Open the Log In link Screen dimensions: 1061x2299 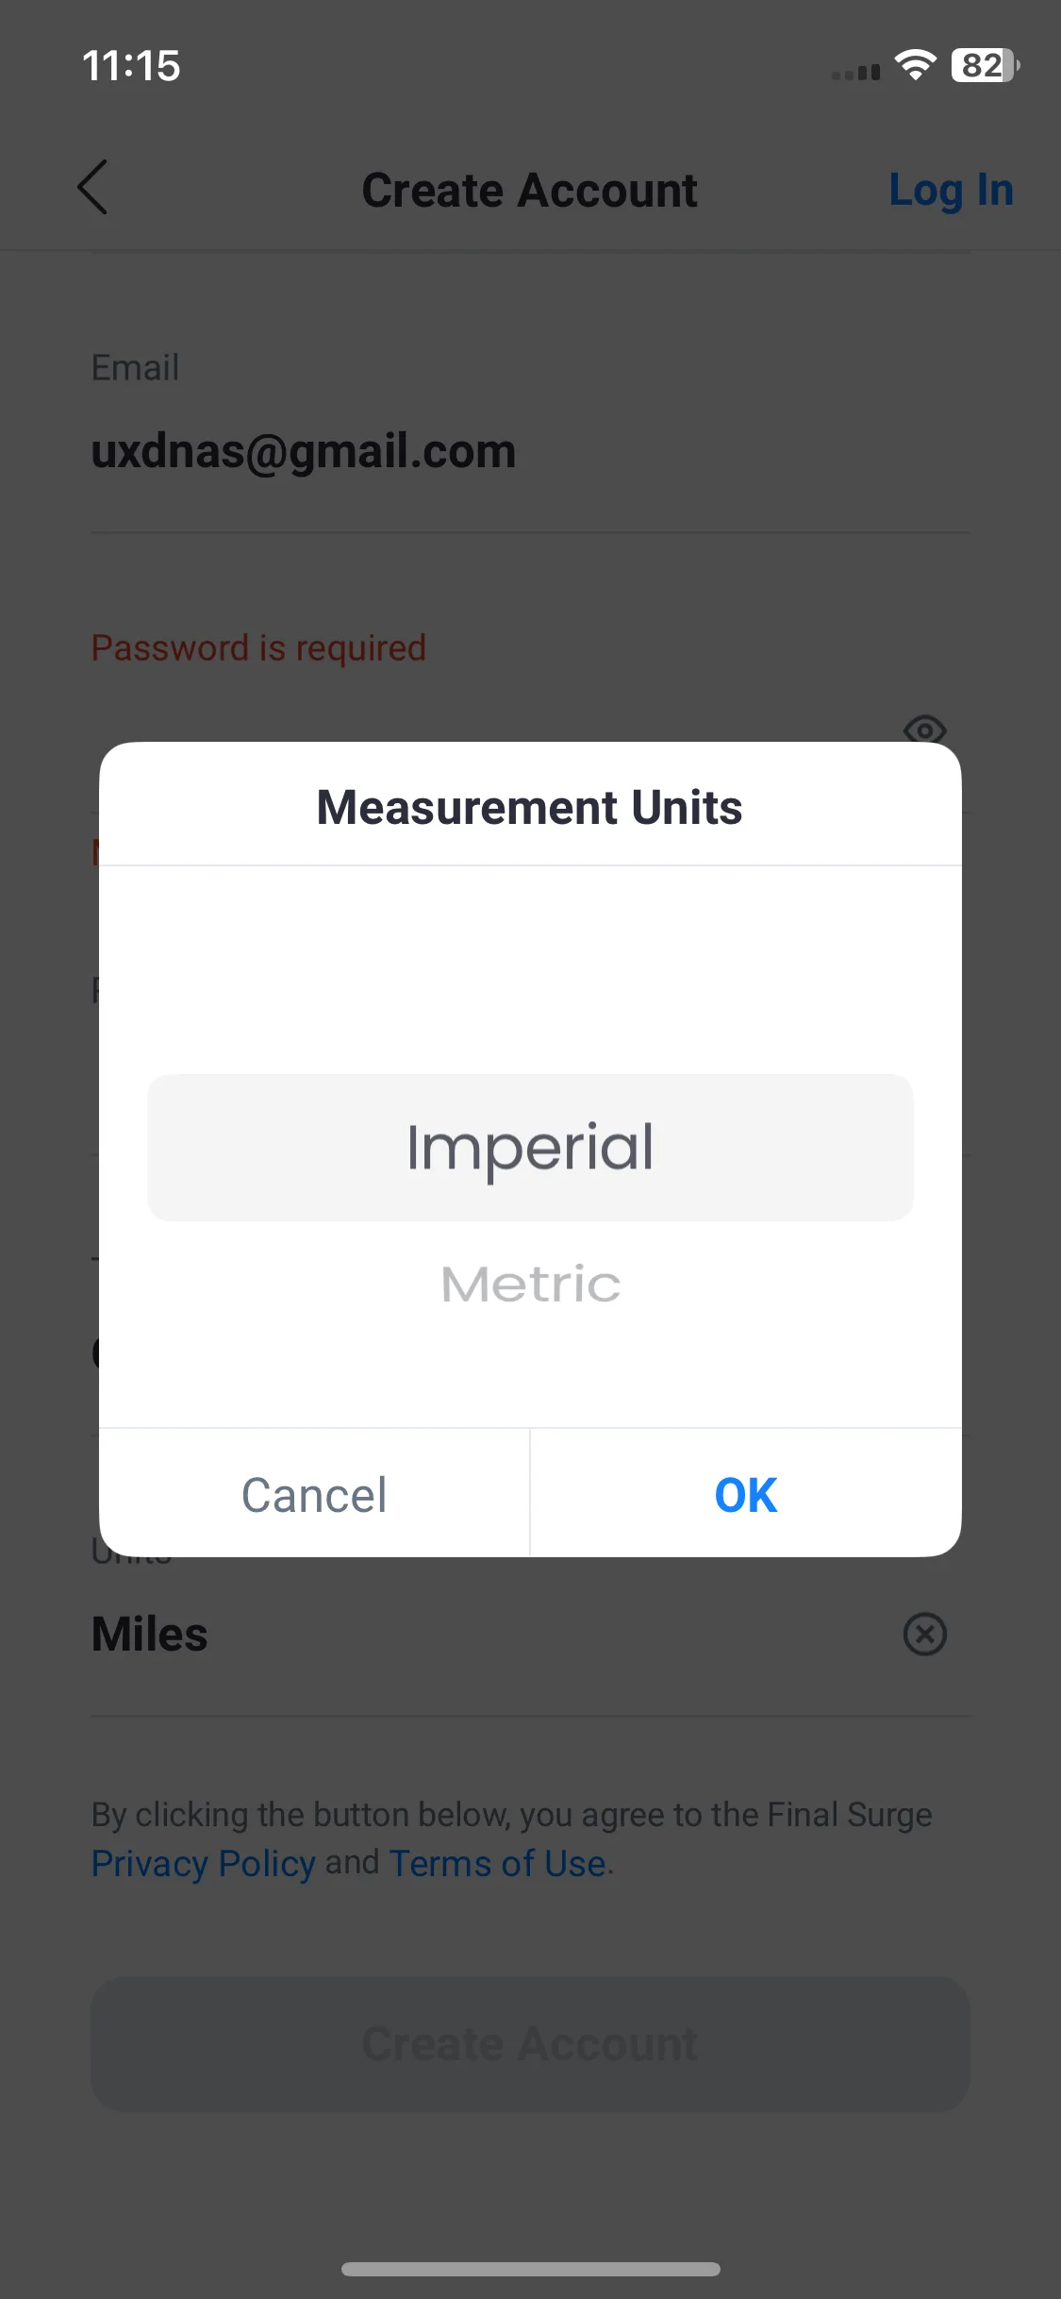coord(951,191)
